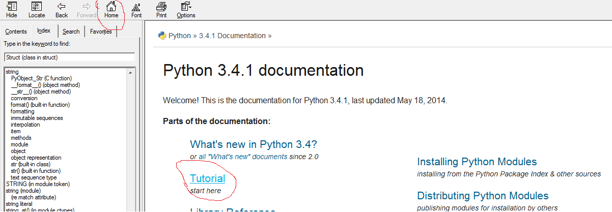Open What's new in Python 3.4? link
This screenshot has width=612, height=212.
[x=254, y=144]
